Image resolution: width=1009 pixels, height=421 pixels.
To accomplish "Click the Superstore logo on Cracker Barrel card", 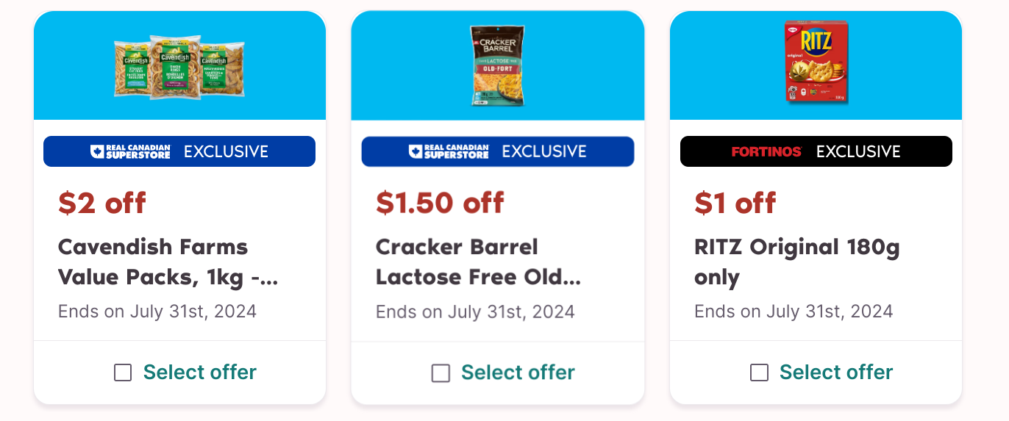I will tap(449, 151).
